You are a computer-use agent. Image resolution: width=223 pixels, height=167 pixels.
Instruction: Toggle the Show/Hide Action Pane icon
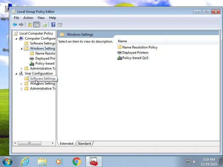(60, 25)
